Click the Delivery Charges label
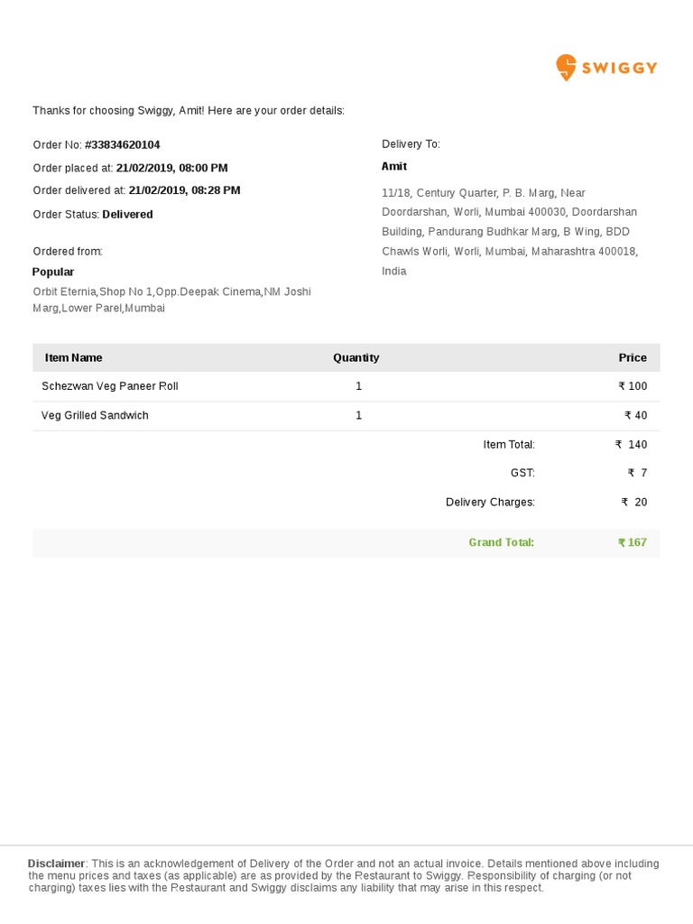Viewport: 693px width, 924px height. point(490,502)
